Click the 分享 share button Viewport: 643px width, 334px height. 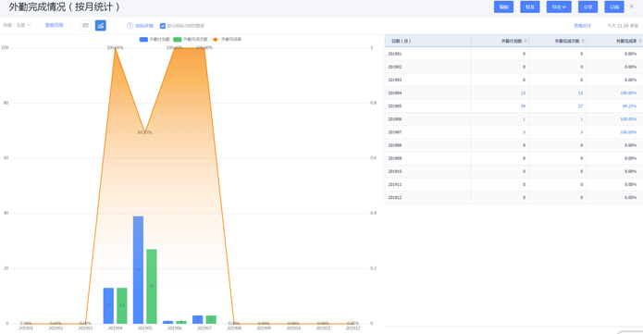[587, 7]
